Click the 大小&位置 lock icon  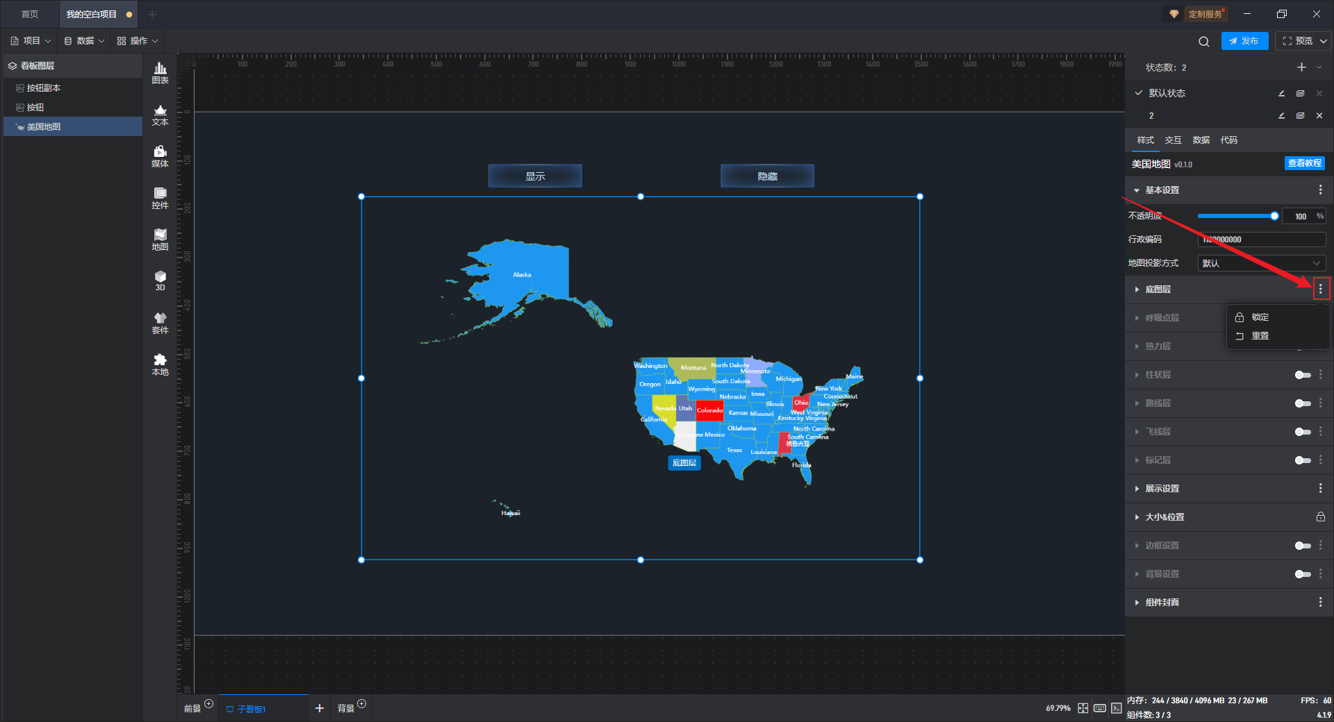(1320, 517)
